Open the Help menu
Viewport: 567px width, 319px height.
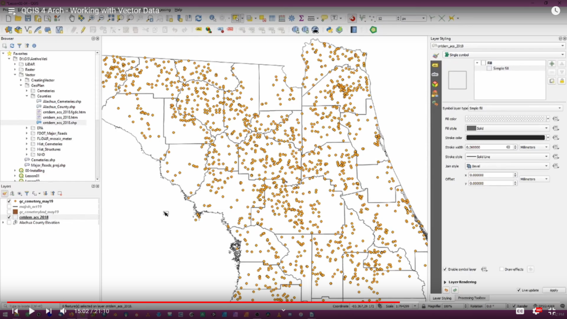178,10
